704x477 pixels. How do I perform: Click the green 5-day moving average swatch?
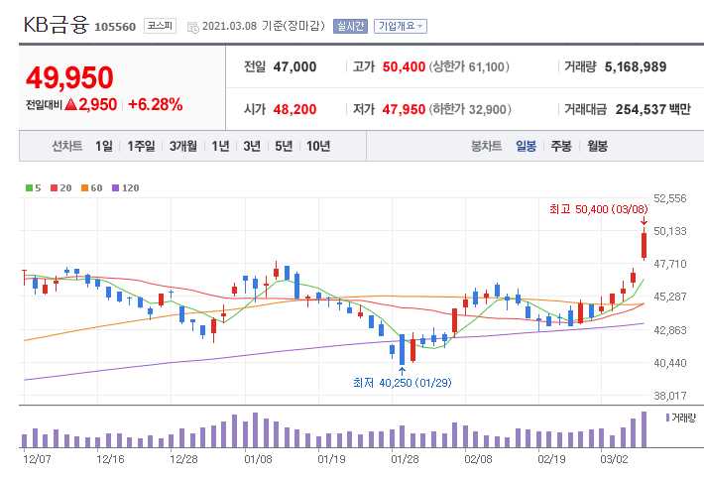click(x=29, y=187)
